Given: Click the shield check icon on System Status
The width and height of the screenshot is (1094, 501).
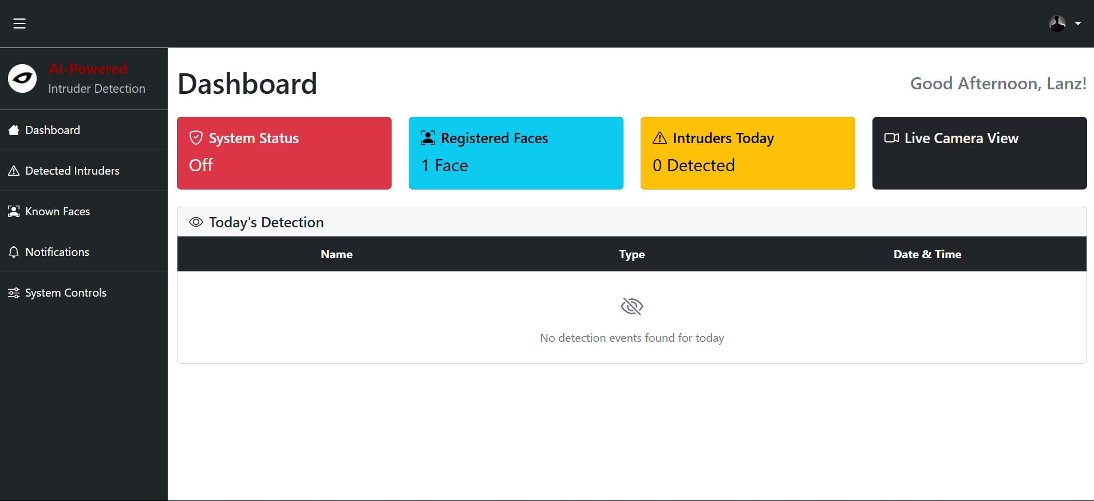Looking at the screenshot, I should point(196,138).
